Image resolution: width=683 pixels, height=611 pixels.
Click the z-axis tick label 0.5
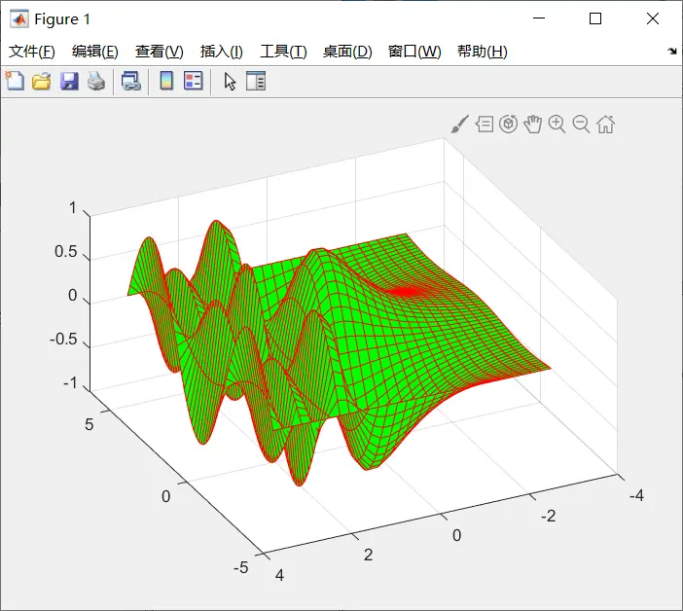(66, 252)
